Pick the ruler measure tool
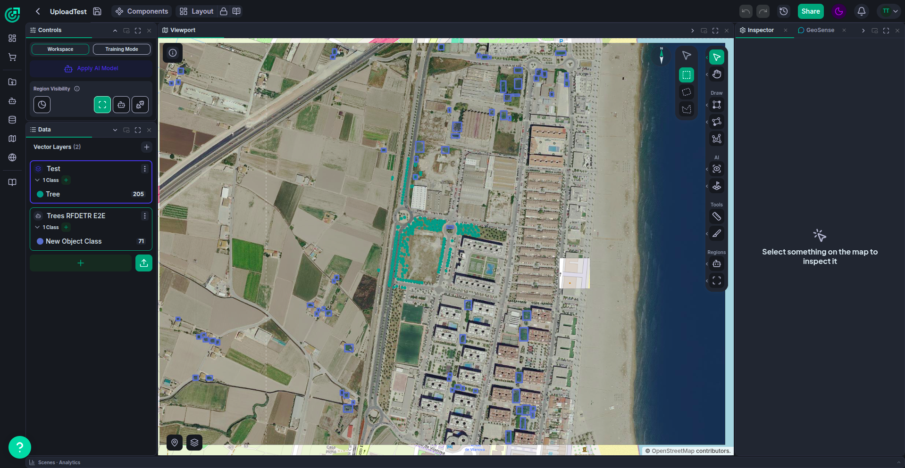The image size is (905, 468). coord(716,216)
